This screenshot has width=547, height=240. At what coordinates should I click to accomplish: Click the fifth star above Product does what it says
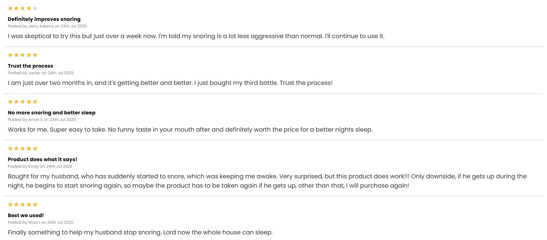(x=35, y=149)
